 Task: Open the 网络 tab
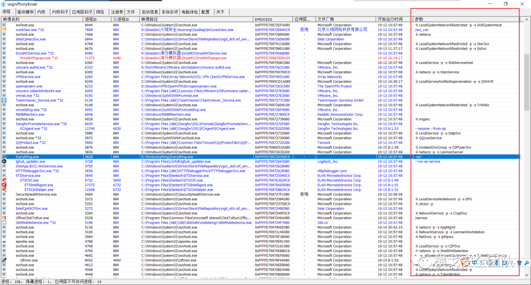point(100,12)
